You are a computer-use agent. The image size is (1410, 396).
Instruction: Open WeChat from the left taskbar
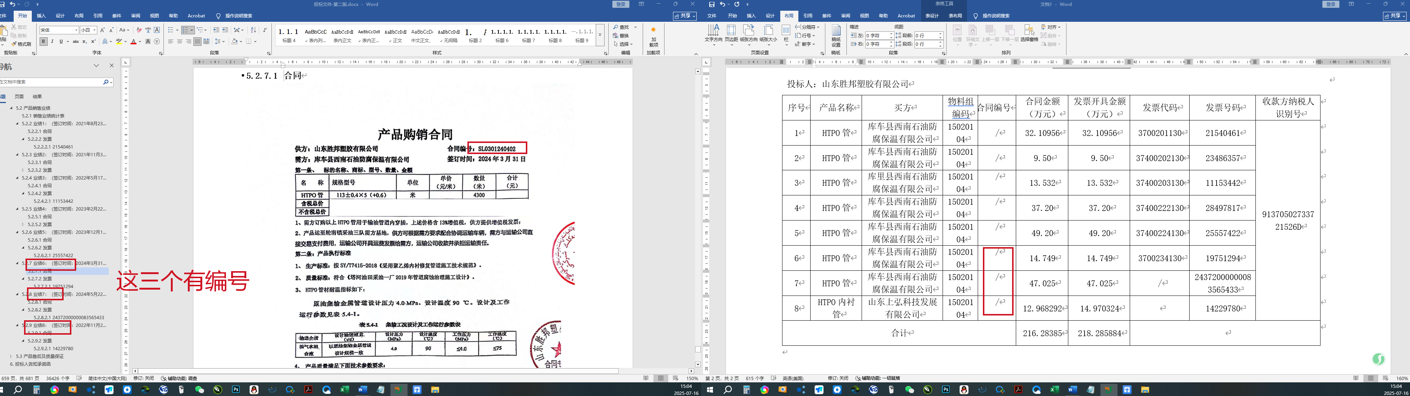click(x=200, y=390)
